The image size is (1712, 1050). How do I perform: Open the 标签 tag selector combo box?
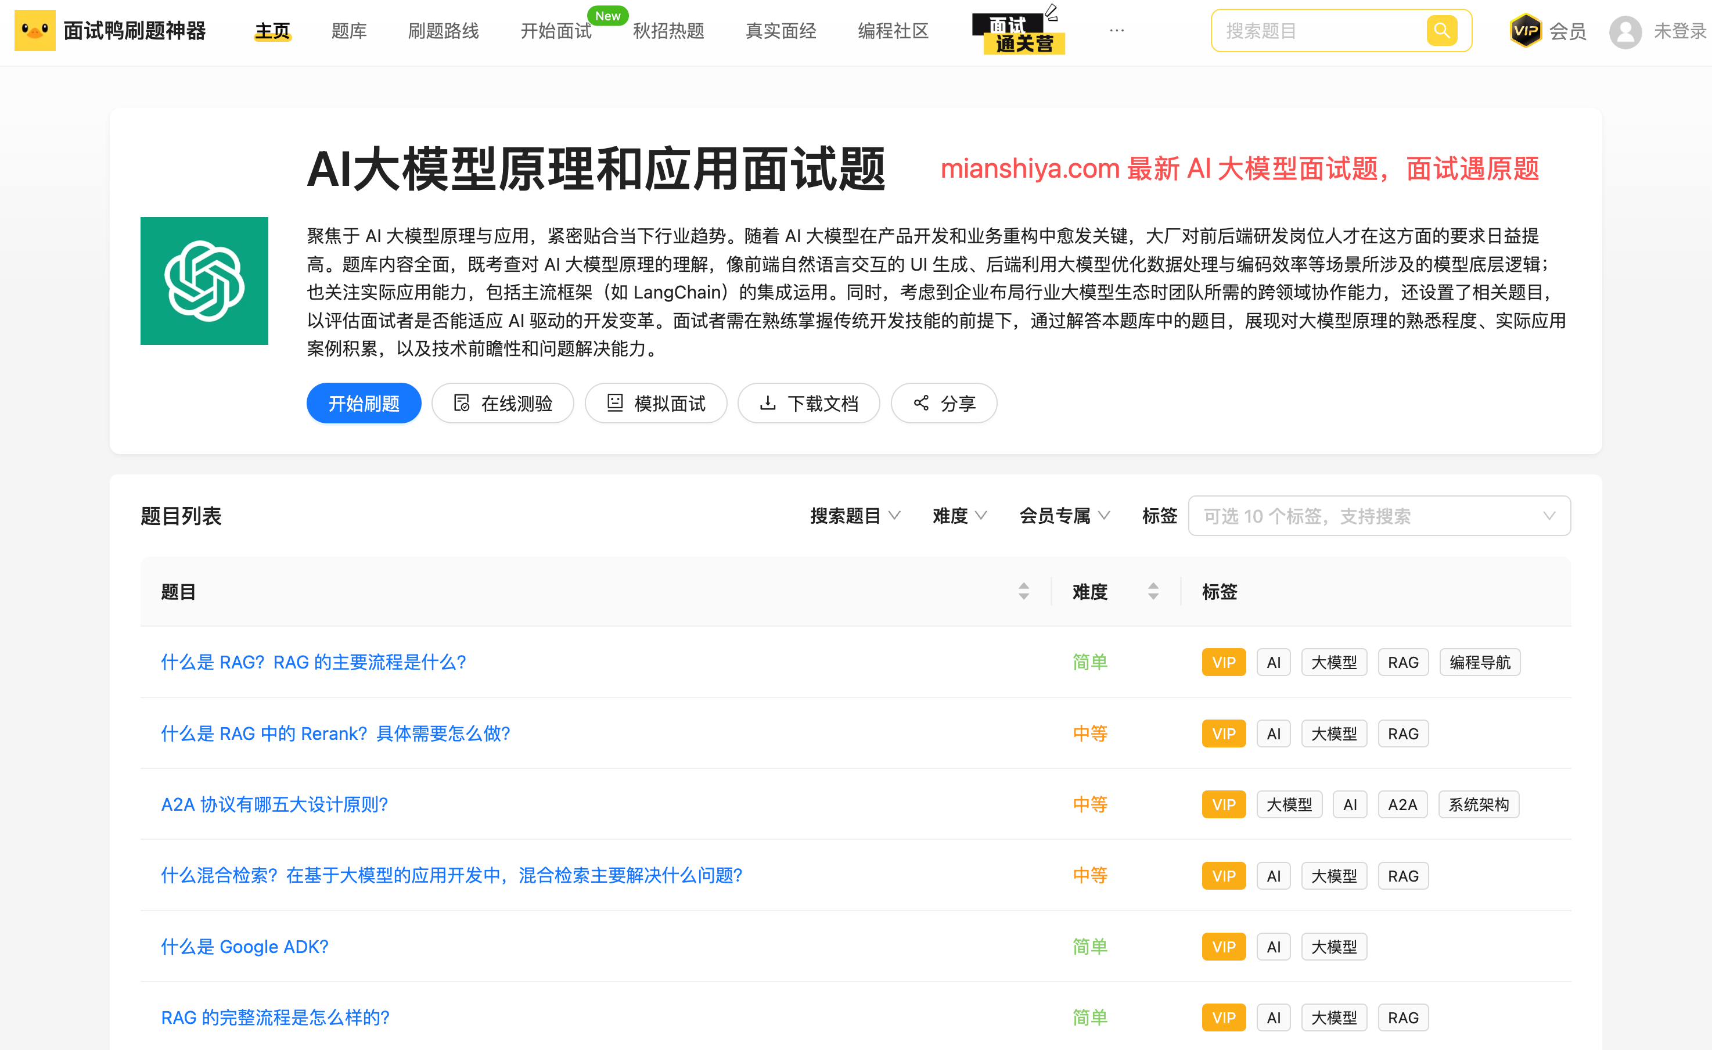click(1379, 516)
